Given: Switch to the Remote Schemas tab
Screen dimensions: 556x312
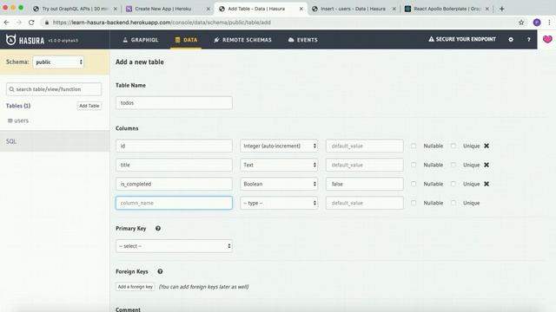Looking at the screenshot, I should tap(243, 40).
